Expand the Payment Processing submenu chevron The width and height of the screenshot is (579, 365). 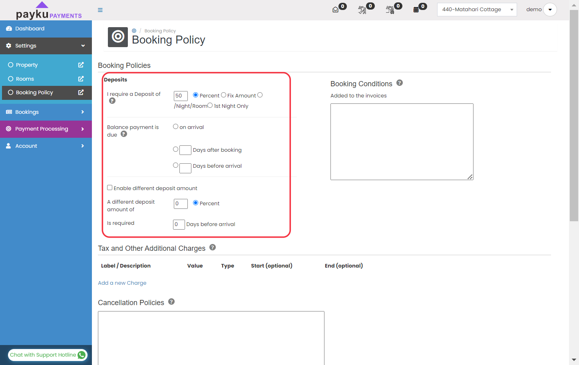[x=83, y=129]
